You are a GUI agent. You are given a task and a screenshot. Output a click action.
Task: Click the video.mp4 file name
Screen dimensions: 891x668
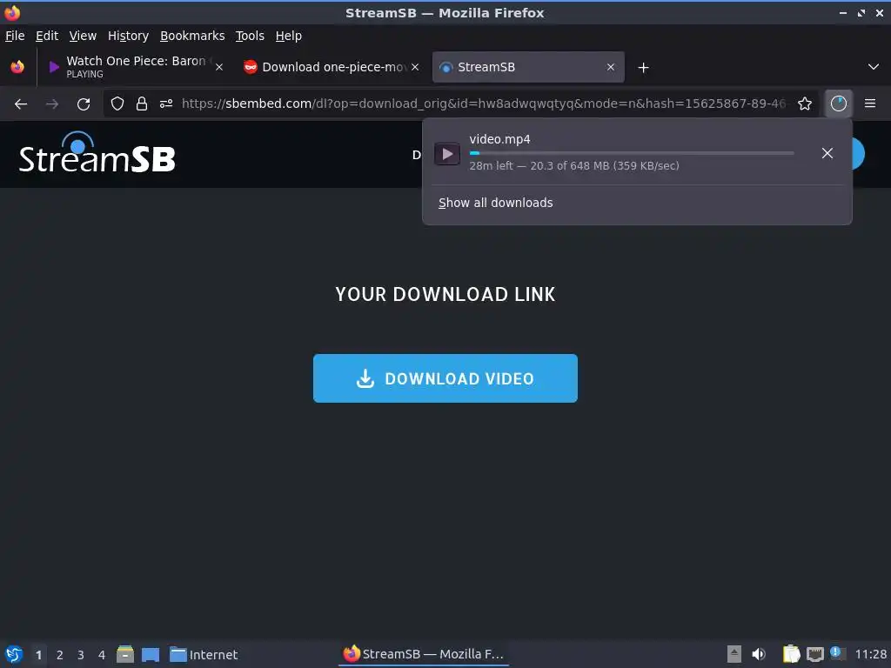pyautogui.click(x=499, y=139)
